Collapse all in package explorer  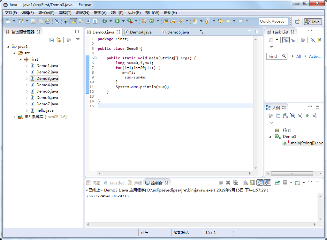(x=51, y=40)
